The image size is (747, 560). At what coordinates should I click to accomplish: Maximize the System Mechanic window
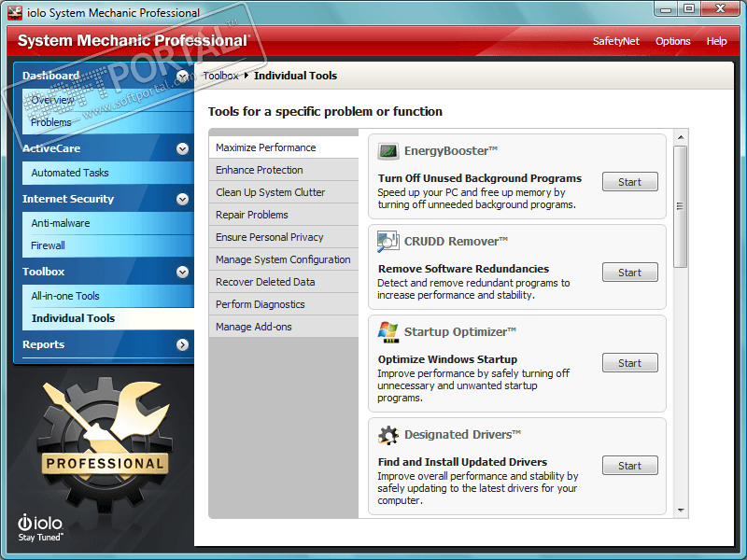(x=689, y=9)
